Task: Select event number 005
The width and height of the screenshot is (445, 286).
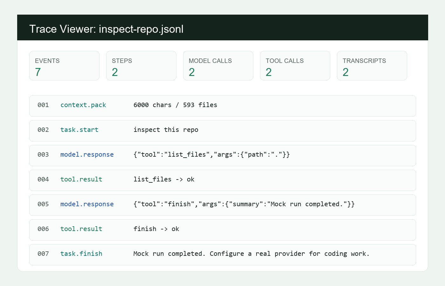Action: 43,204
